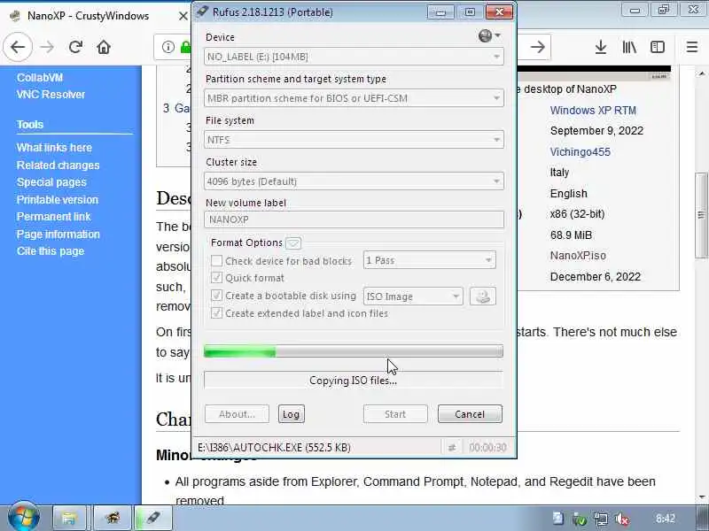Click the Rufus copy progress bar

pos(354,351)
